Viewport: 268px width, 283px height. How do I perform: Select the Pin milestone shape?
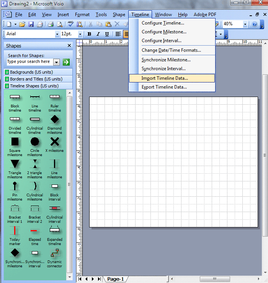15,191
